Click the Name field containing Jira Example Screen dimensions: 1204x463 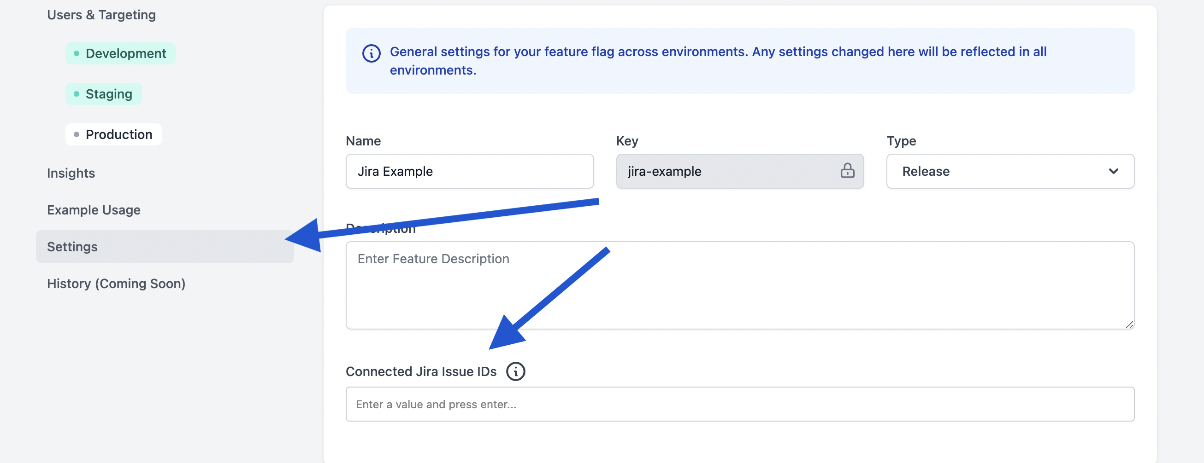pyautogui.click(x=469, y=171)
